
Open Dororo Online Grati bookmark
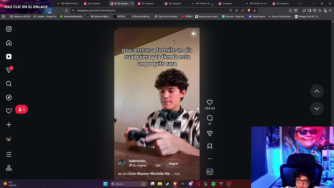(280, 16)
